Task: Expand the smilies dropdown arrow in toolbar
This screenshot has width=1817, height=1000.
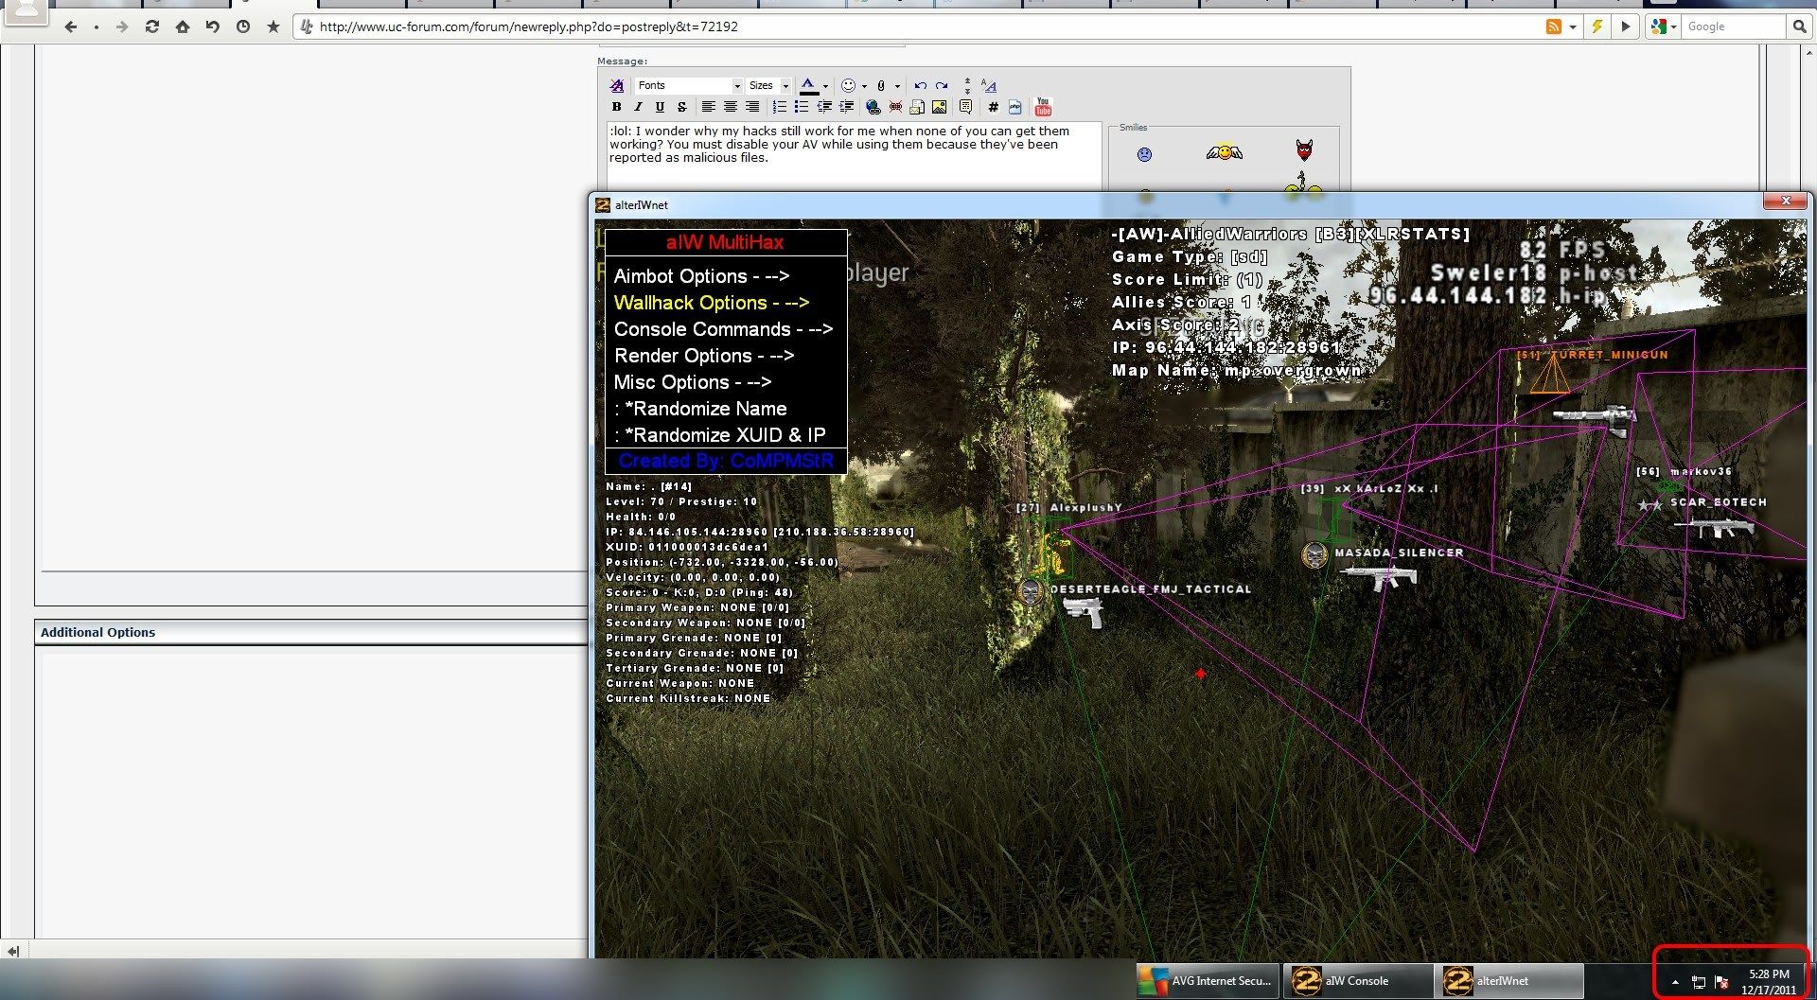Action: 864,86
